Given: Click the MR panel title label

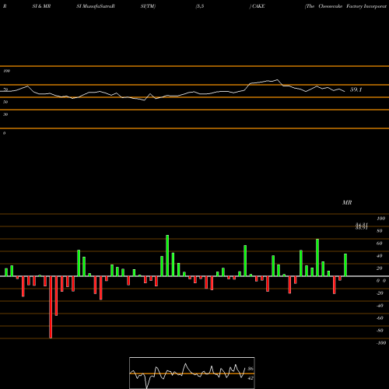Looking at the screenshot, I should pos(347,202).
